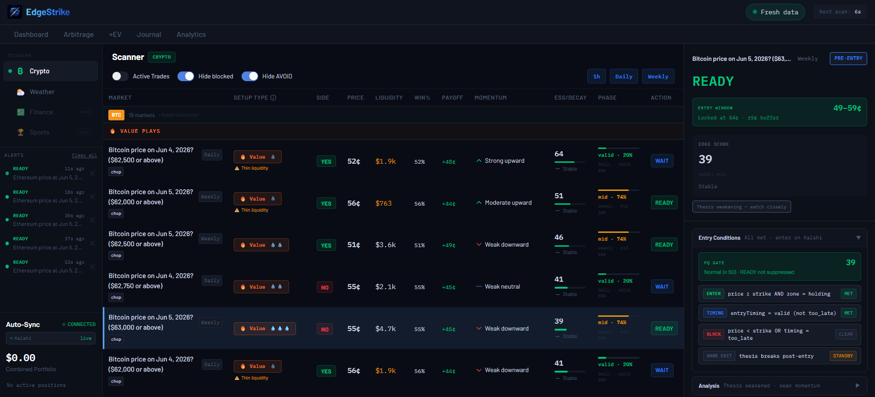
Task: Click Value tag of $62,750 Jun 4 market
Action: (261, 287)
